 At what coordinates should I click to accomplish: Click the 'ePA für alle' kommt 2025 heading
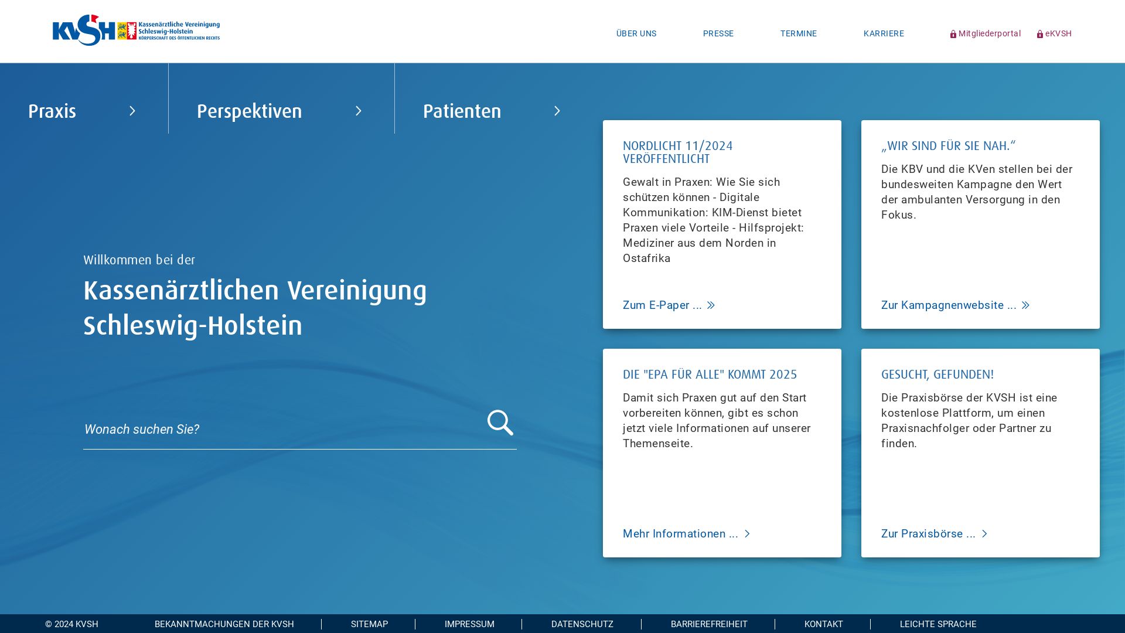point(710,375)
